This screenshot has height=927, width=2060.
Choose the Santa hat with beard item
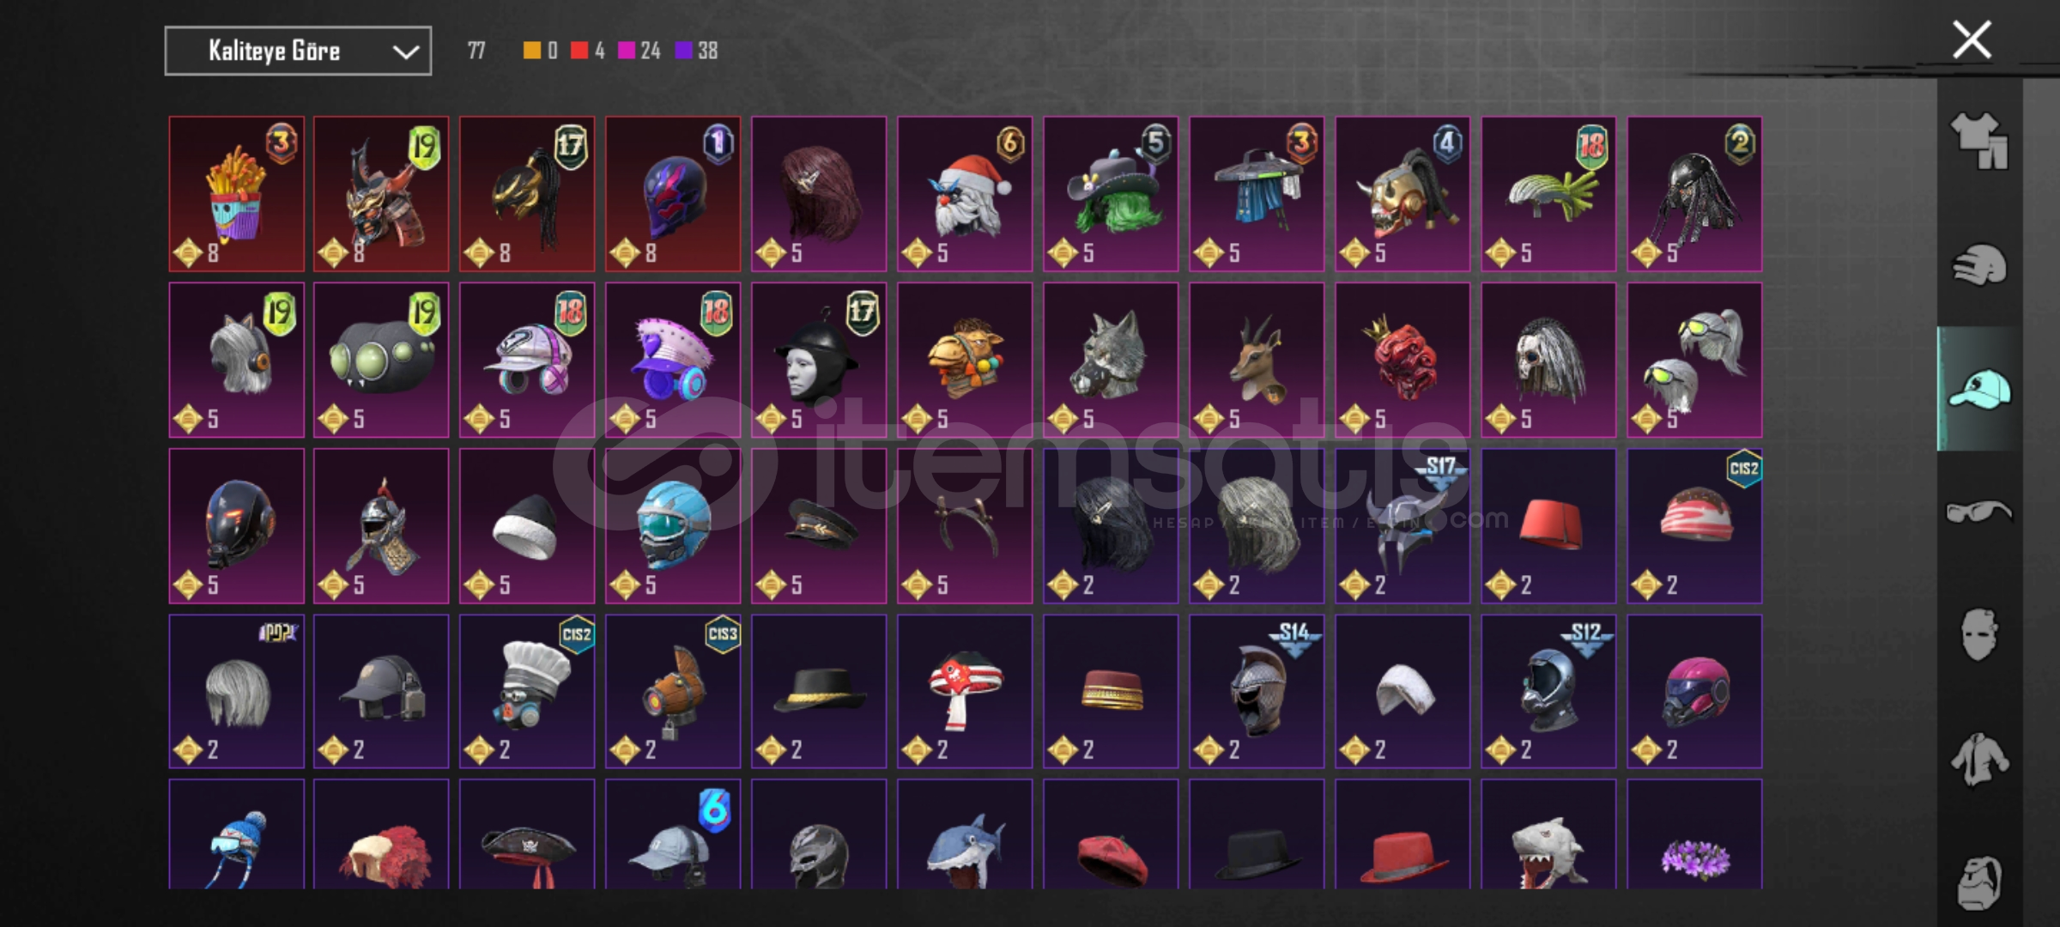point(965,194)
